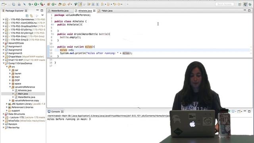Screen dimensions: 254x143
Task: Toggle Show Whitespace Characters button
Action: pos(97,4)
